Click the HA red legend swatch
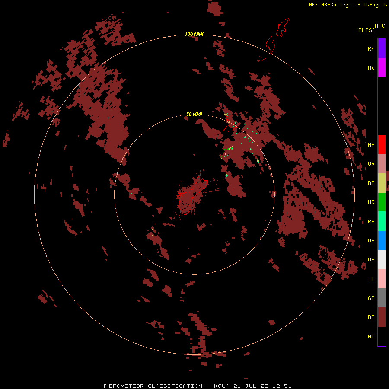Screen dimensions: 389x389 (x=382, y=144)
